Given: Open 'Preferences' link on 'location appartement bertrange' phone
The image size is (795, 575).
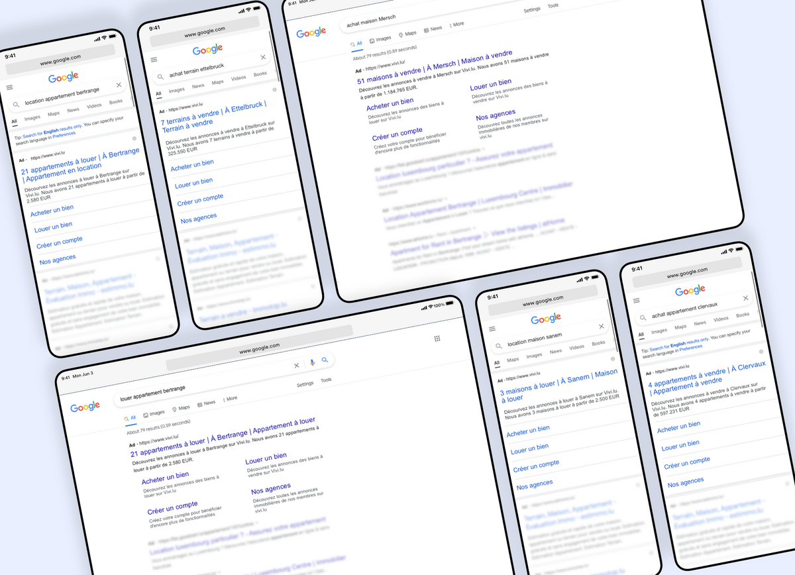Looking at the screenshot, I should click(x=64, y=134).
